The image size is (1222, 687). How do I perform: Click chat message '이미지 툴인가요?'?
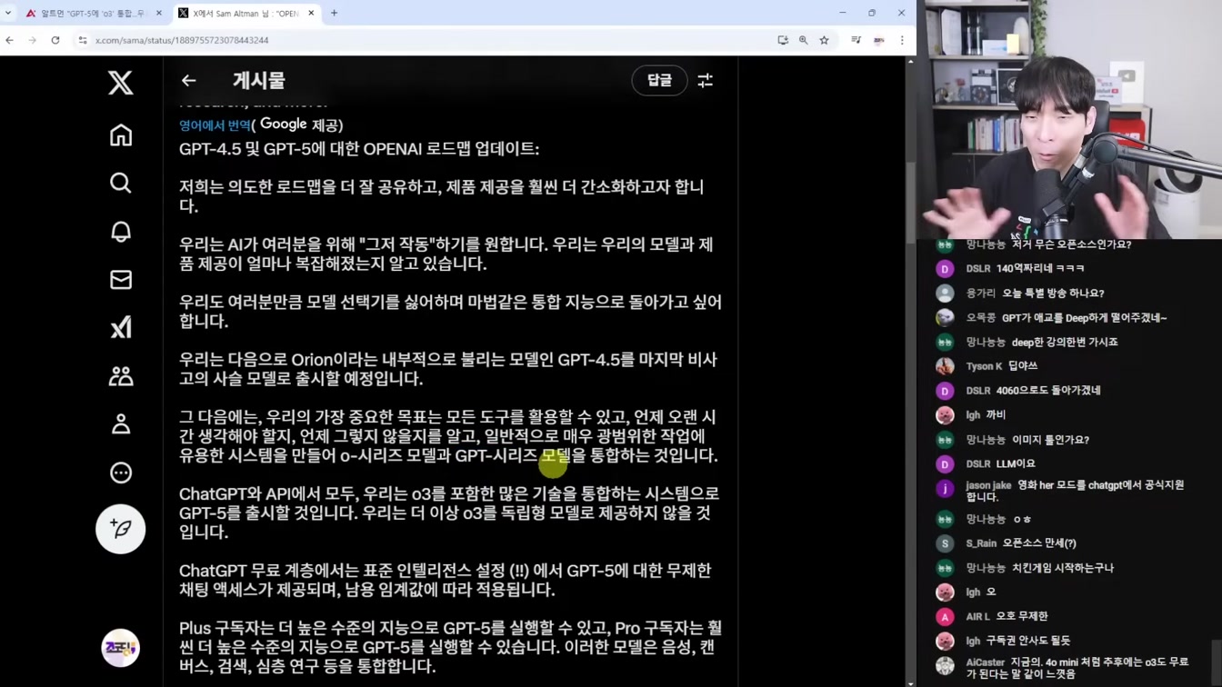pos(1050,440)
